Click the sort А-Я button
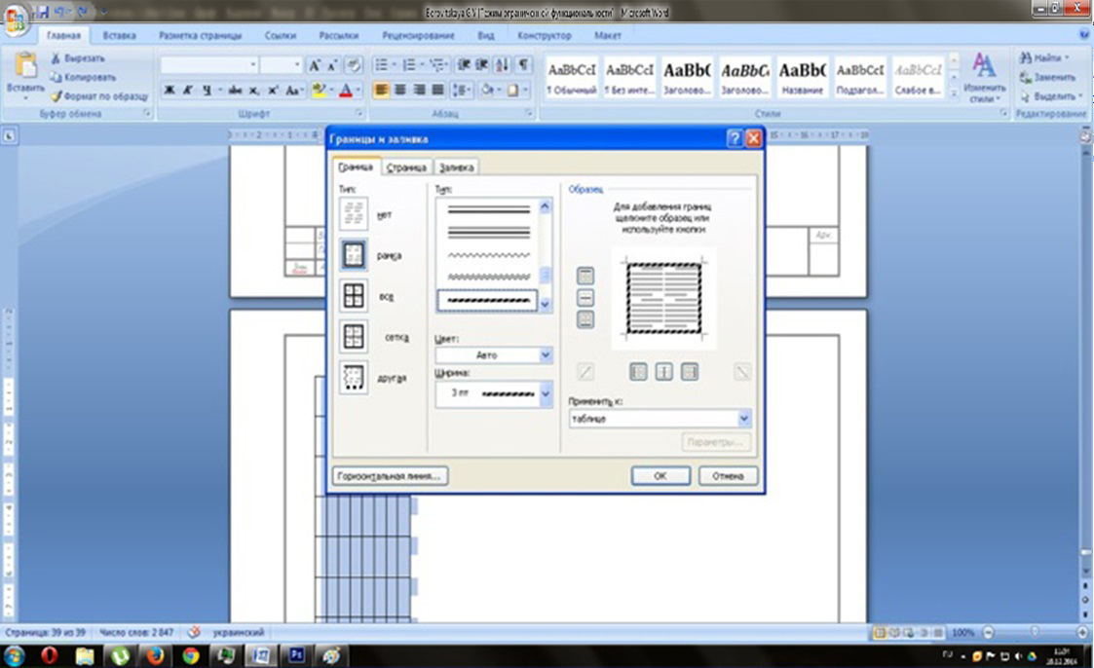The height and width of the screenshot is (668, 1094). 502,65
